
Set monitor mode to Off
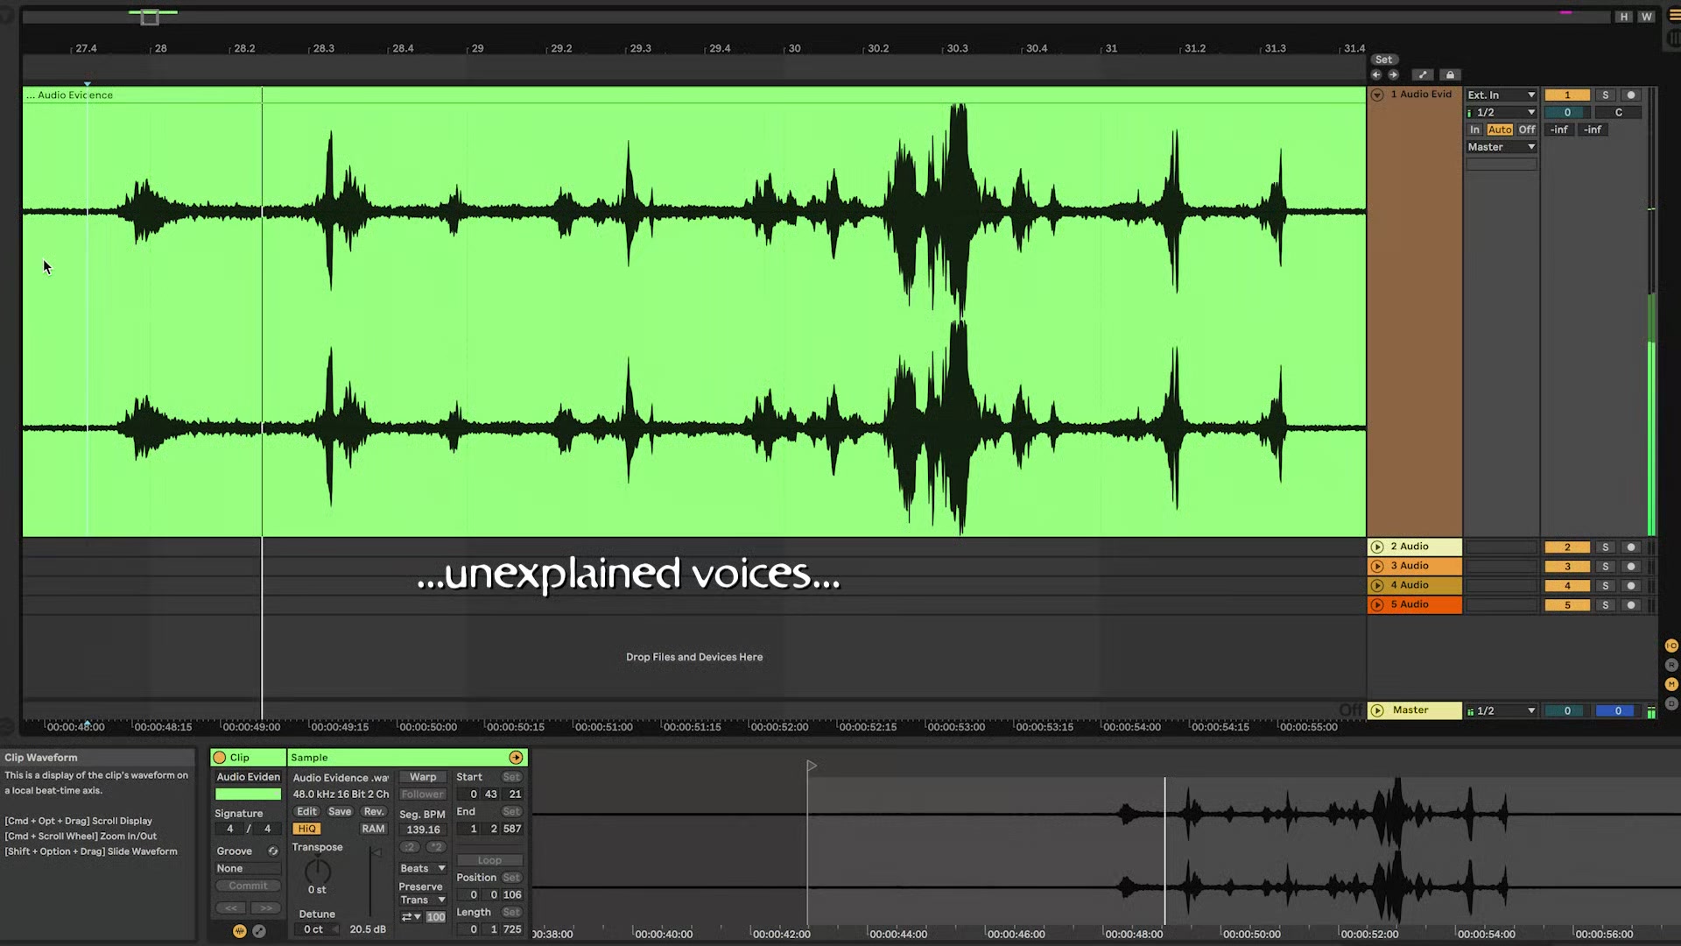[x=1527, y=130]
